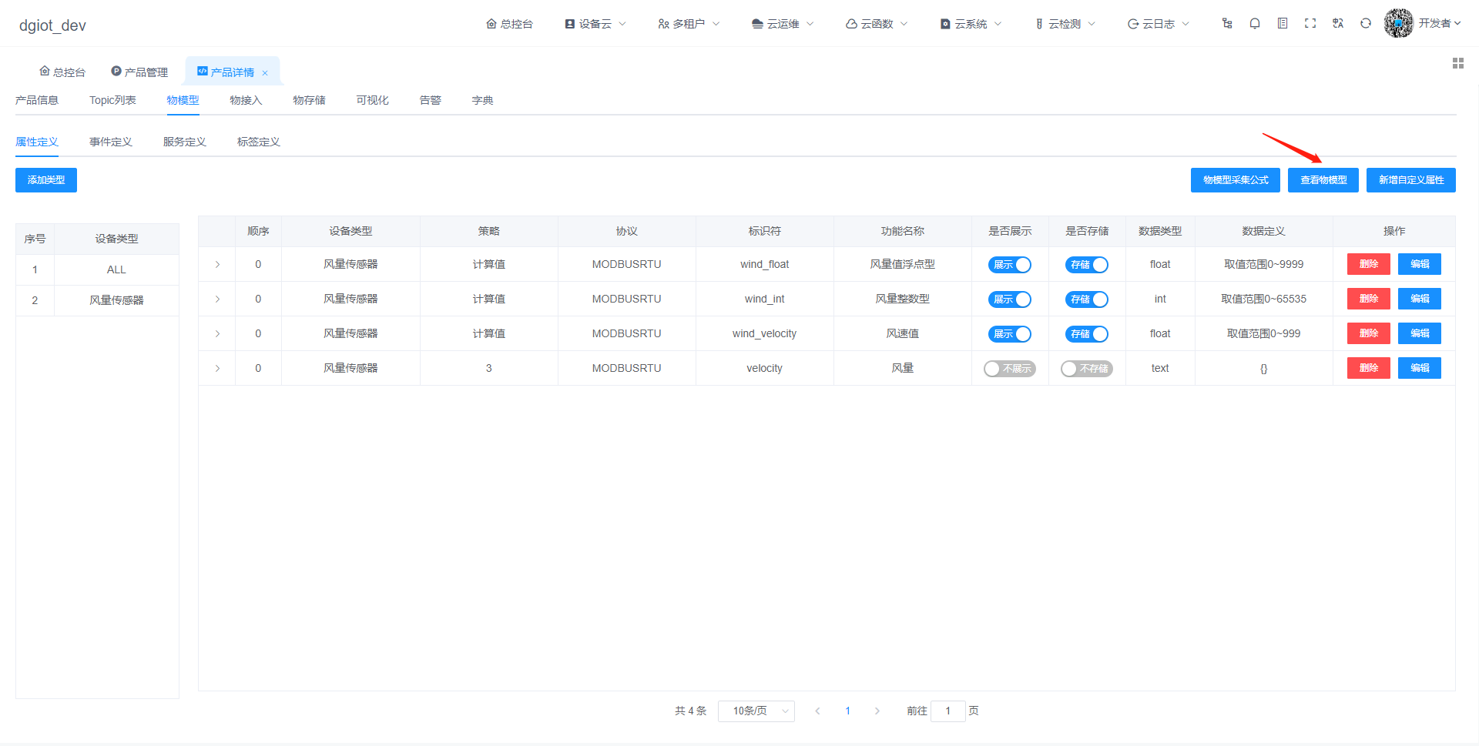
Task: Expand 云函数 menu
Action: pyautogui.click(x=877, y=24)
